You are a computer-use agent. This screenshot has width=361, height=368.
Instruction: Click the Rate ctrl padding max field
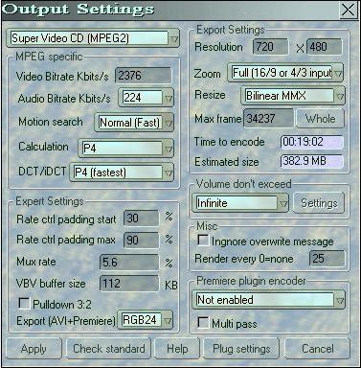[141, 240]
